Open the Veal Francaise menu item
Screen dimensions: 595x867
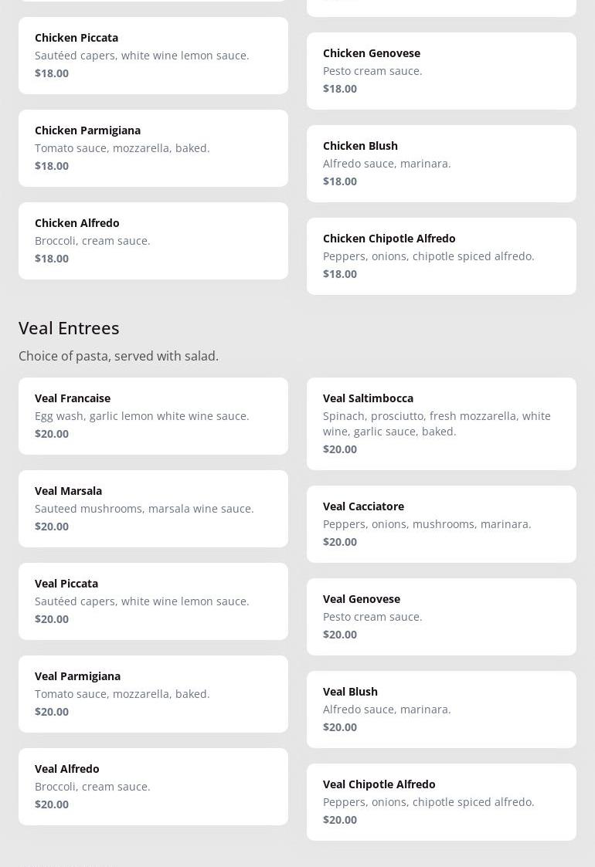tap(153, 416)
